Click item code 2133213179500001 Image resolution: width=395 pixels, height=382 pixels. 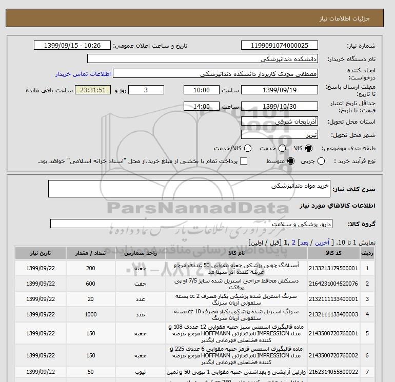(x=333, y=269)
